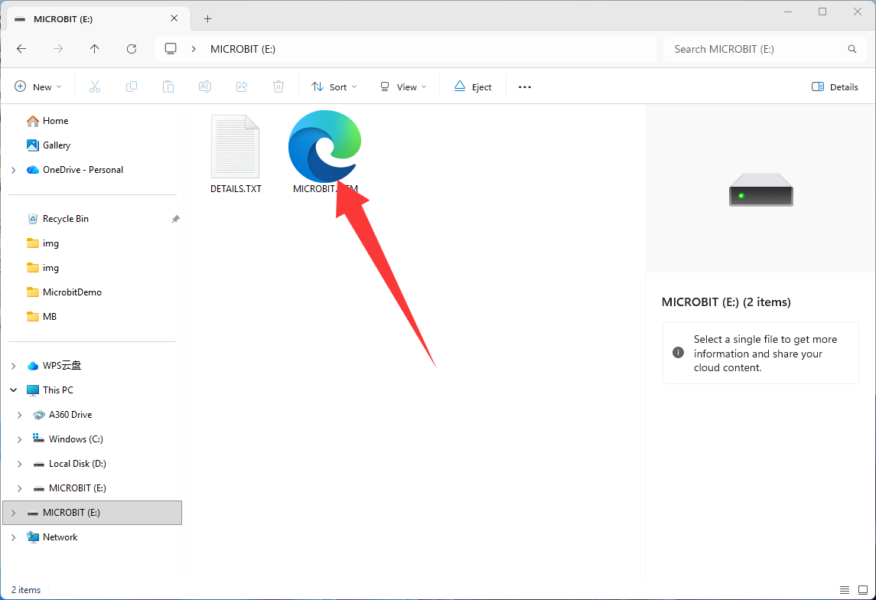Screen dimensions: 876x600
Task: Click the Eject drive button
Action: tap(473, 86)
